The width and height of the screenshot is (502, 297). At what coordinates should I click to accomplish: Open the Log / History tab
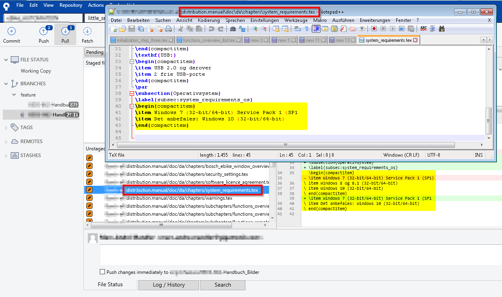tap(169, 285)
